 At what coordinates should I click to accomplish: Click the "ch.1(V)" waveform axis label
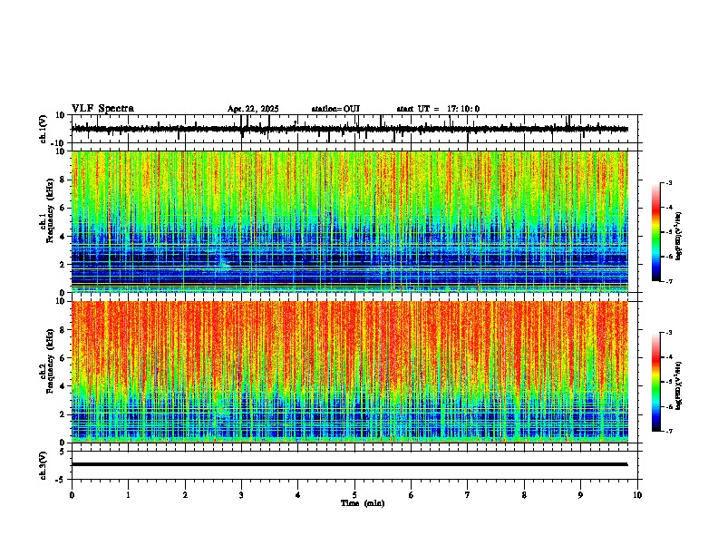pyautogui.click(x=44, y=129)
